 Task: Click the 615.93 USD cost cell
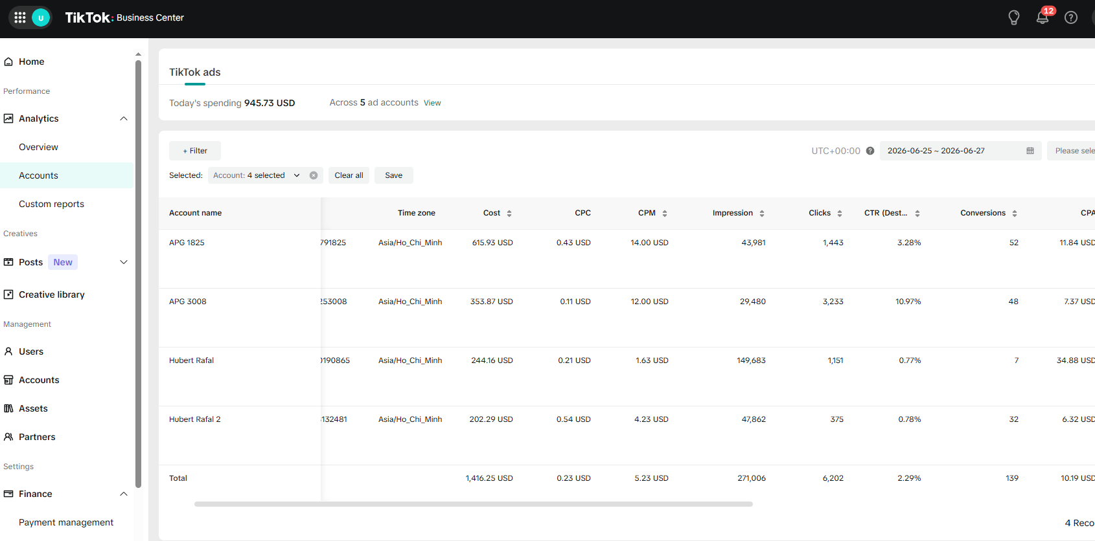[x=492, y=243]
